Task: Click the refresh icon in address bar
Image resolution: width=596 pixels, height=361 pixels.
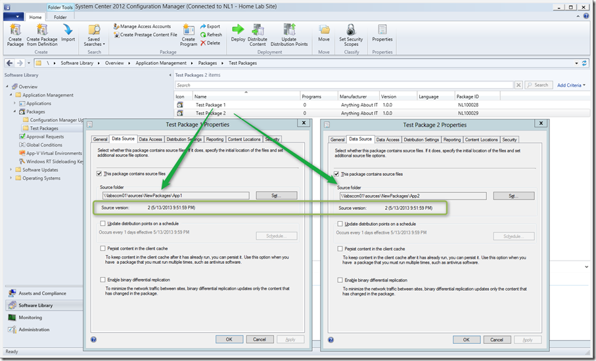Action: click(x=584, y=63)
